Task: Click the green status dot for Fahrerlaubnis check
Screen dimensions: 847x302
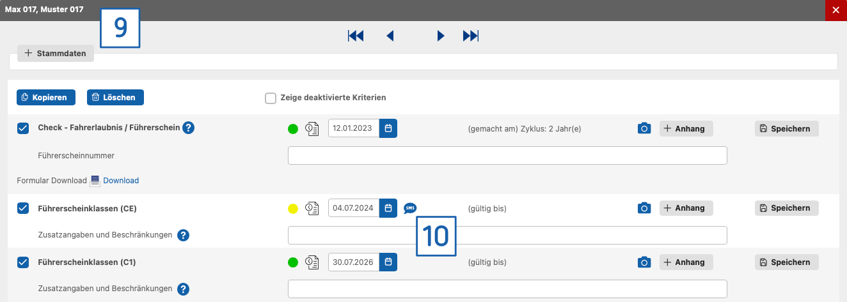Action: [x=293, y=128]
